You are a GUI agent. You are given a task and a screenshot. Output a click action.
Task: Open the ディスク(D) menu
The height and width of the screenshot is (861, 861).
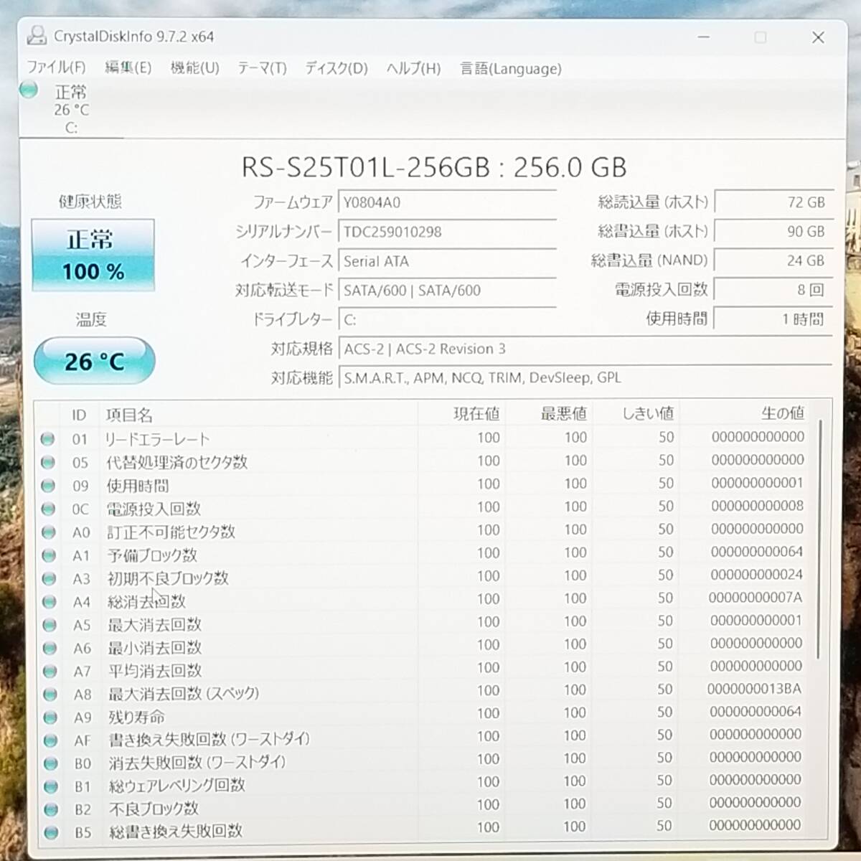pos(336,68)
